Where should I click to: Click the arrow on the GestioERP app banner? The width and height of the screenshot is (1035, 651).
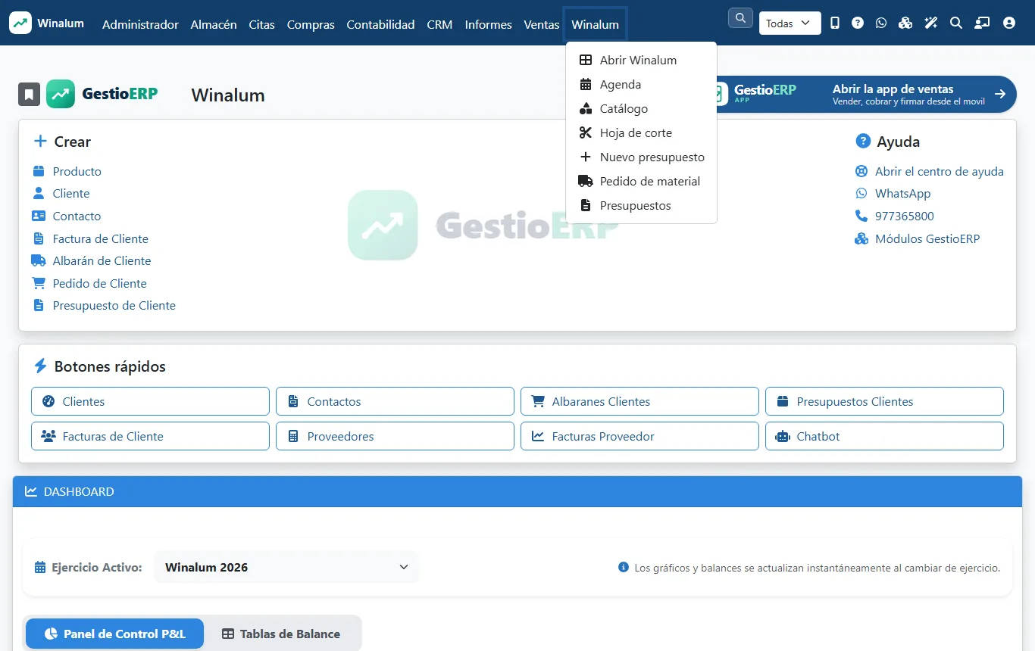[x=1000, y=95]
